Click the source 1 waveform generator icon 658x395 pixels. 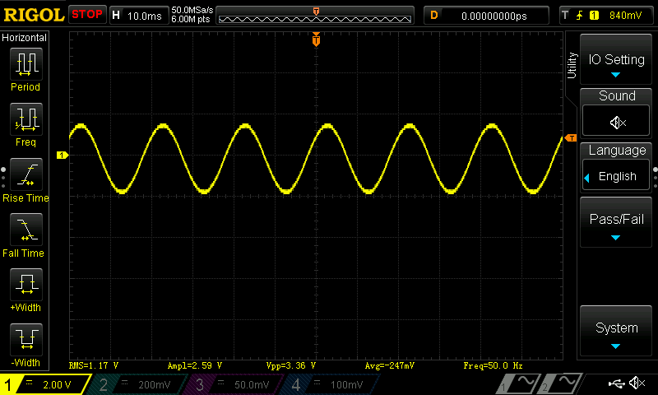point(519,383)
